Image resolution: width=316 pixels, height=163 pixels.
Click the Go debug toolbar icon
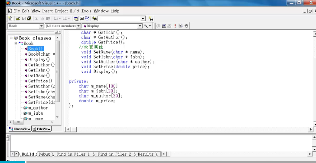[181, 26]
